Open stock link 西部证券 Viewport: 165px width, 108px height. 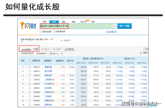pos(48,76)
